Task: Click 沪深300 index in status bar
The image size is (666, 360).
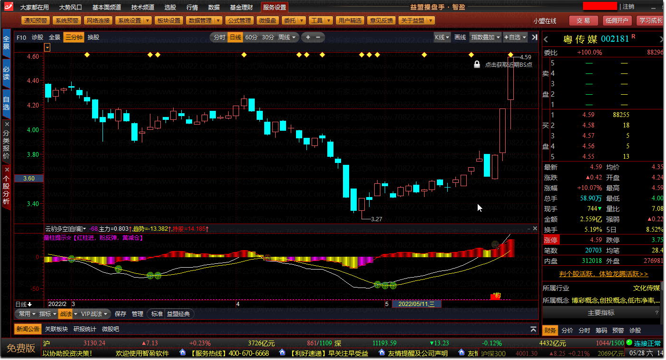Action: pos(493,353)
